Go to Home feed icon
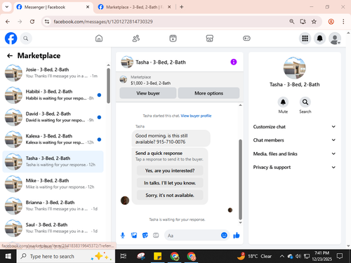Image resolution: width=351 pixels, height=263 pixels. [x=99, y=39]
